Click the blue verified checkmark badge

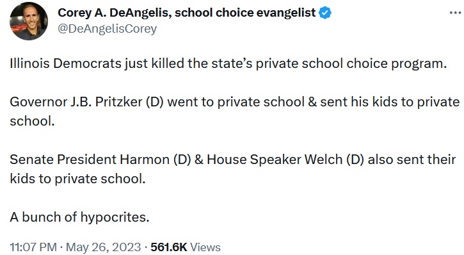(325, 13)
